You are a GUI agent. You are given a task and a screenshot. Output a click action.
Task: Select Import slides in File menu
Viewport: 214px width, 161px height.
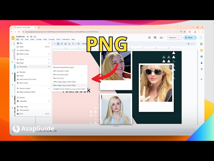pyautogui.click(x=33, y=50)
